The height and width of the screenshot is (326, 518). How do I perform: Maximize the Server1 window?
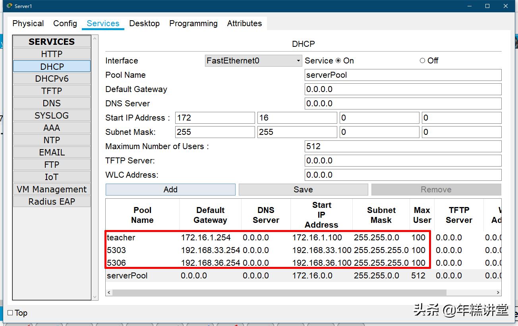[x=487, y=6]
